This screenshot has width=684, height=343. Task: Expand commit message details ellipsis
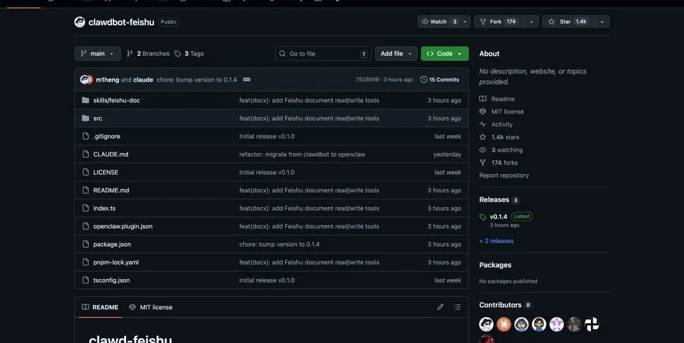[x=246, y=80]
